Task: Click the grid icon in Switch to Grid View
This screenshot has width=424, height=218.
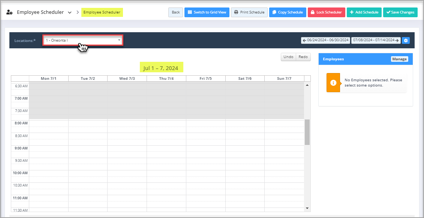Action: pos(190,12)
